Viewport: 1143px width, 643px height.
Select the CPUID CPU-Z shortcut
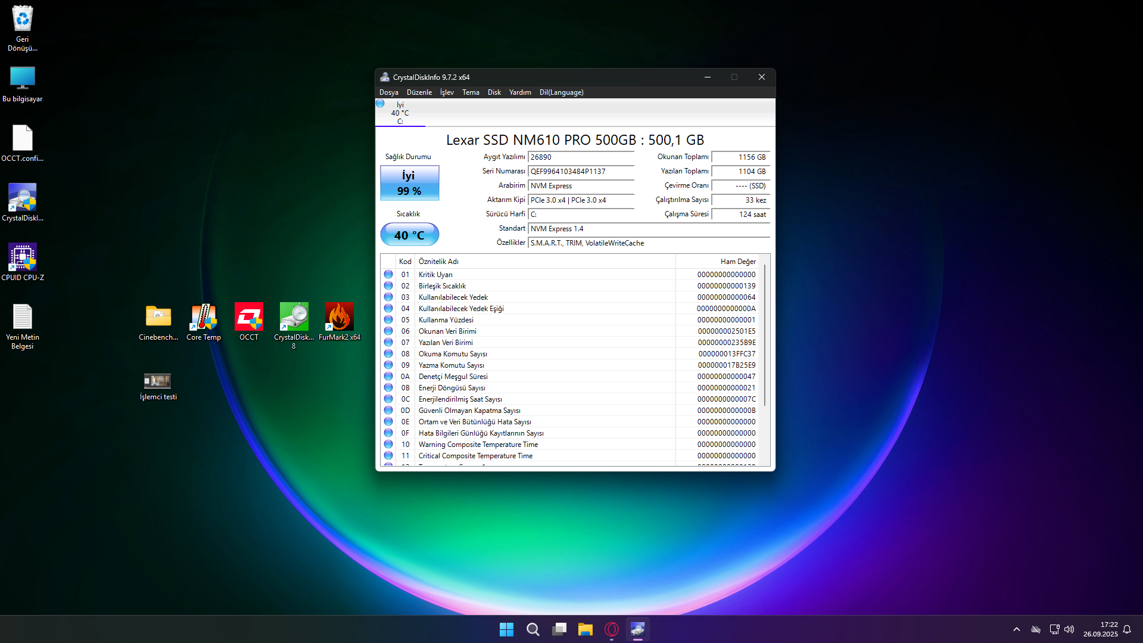(x=23, y=262)
